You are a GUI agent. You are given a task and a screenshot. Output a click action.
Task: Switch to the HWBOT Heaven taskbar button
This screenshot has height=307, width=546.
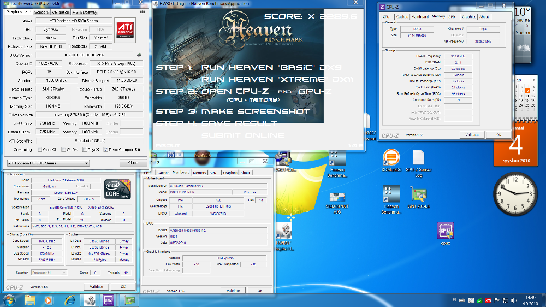click(90, 300)
